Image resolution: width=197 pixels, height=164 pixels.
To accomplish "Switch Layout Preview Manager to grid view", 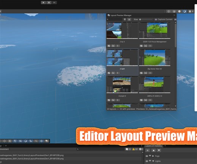I will [129, 19].
